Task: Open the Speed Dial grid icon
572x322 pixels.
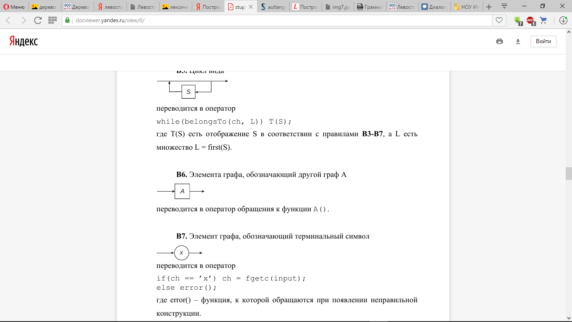Action: [x=52, y=20]
